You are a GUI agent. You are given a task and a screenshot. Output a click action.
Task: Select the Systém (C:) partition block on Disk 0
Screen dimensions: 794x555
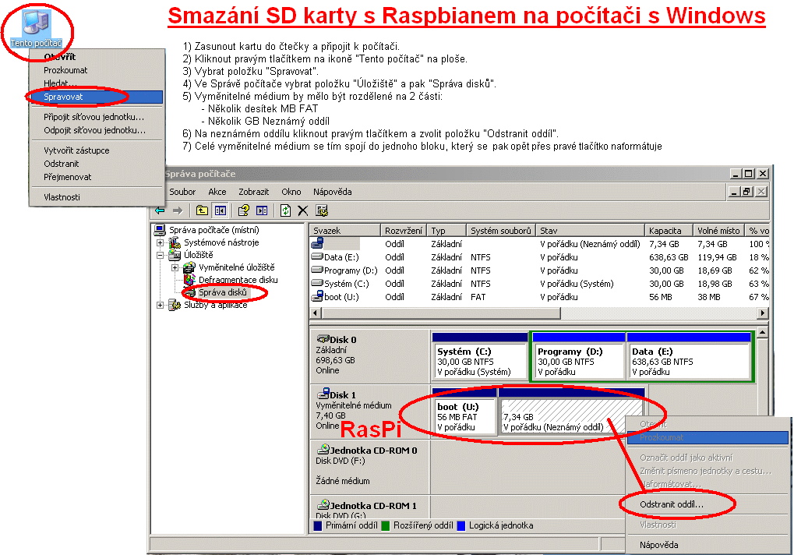pyautogui.click(x=479, y=356)
